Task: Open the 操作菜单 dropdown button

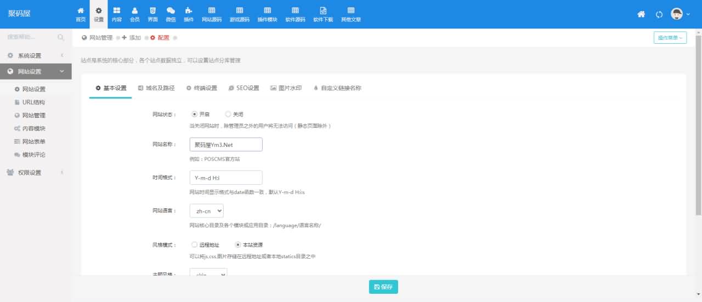Action: [670, 38]
